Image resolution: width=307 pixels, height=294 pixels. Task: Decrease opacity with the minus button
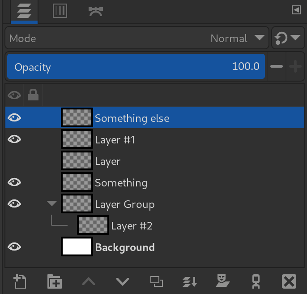277,66
